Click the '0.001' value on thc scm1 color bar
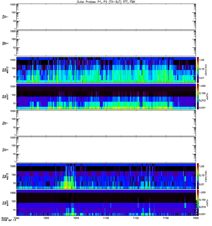Image resolution: width=212 pixels, height=226 pixels. click(202, 214)
